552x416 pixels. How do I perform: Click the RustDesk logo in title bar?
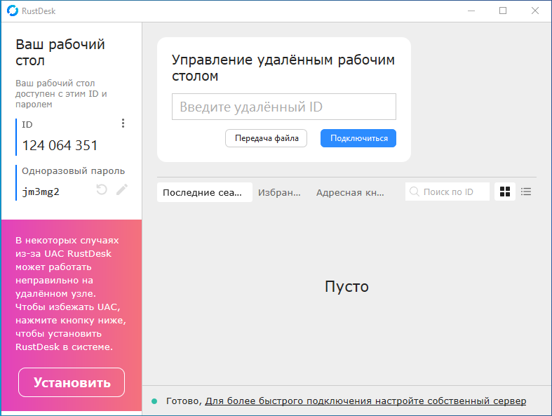tap(13, 11)
